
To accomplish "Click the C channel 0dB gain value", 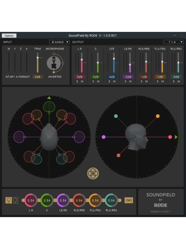I will point(96,77).
